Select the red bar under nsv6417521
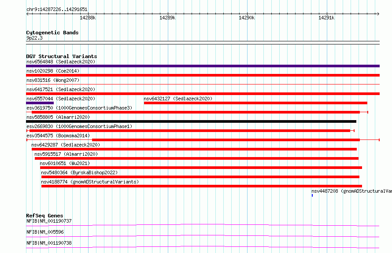This screenshot has width=392, height=253. 203,94
